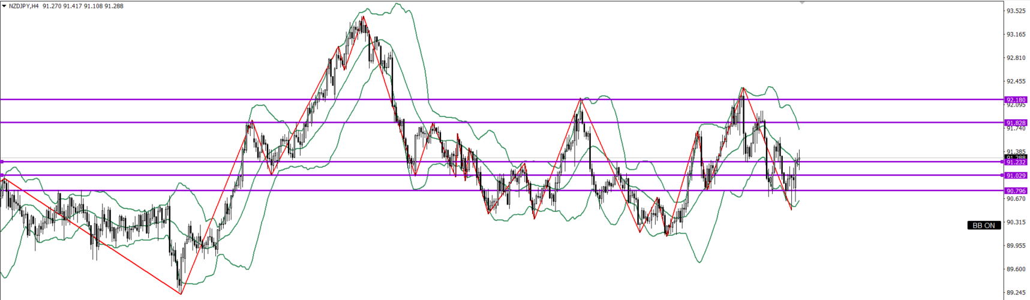Click the 89.955 label on price axis
The height and width of the screenshot is (300, 1030).
tap(1016, 246)
